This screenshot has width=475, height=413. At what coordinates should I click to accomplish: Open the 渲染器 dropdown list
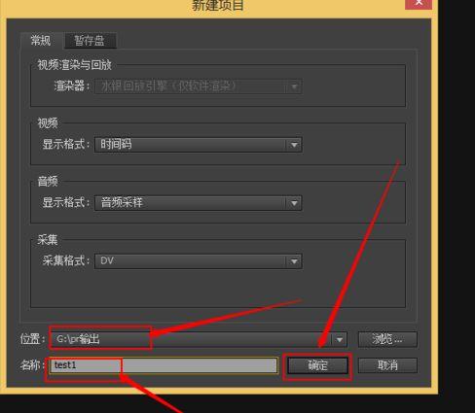click(x=199, y=86)
